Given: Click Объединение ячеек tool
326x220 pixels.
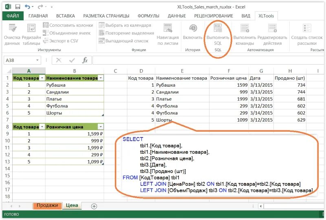Looking at the screenshot, I should point(67,33).
